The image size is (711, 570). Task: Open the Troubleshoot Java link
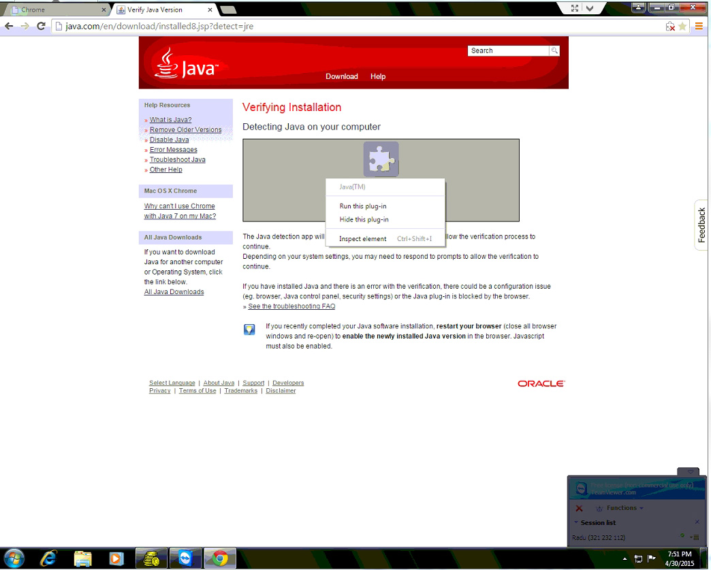click(177, 159)
